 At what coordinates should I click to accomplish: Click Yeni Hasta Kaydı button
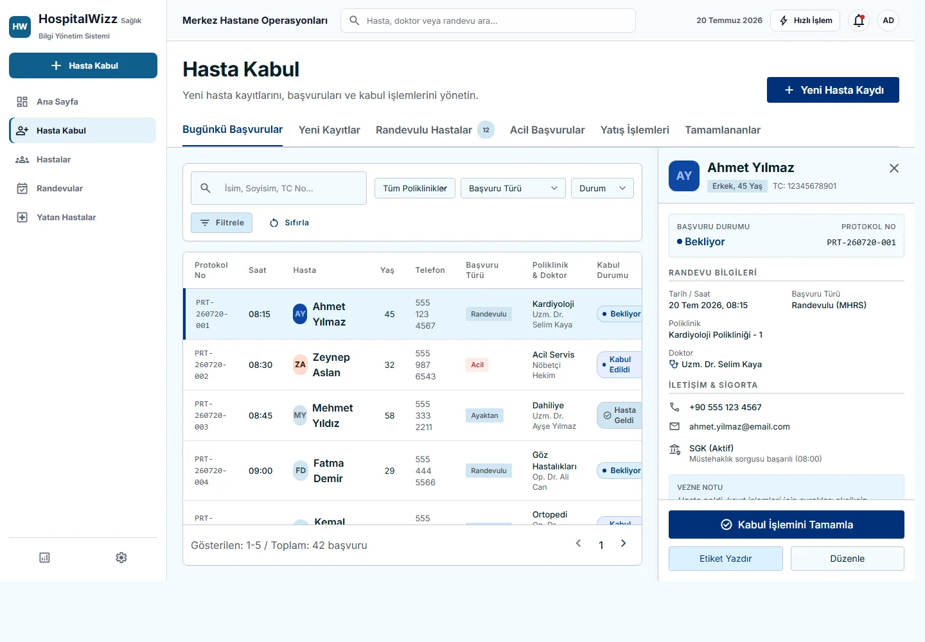[x=833, y=90]
